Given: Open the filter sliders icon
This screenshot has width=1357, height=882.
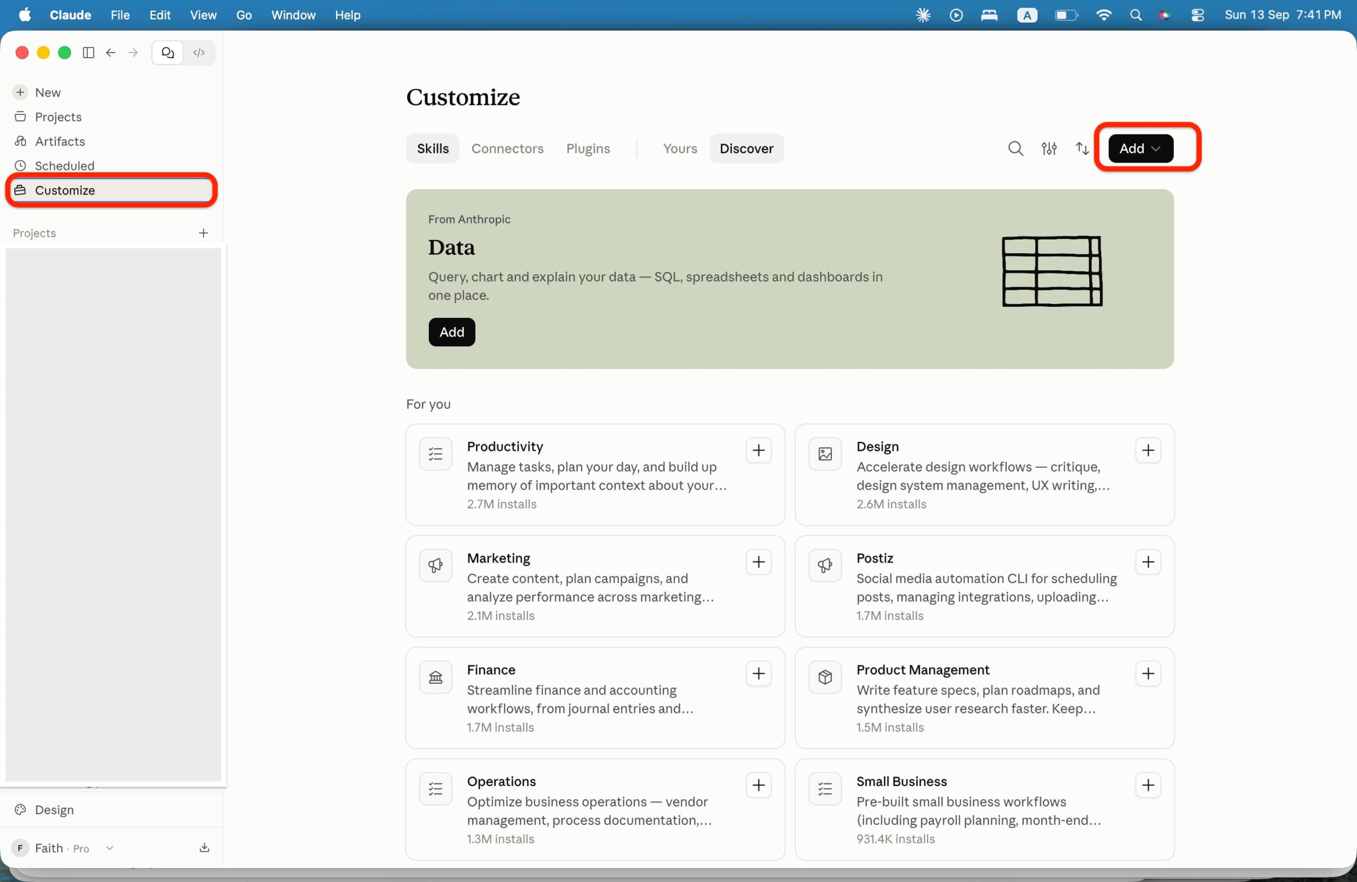Looking at the screenshot, I should tap(1049, 148).
